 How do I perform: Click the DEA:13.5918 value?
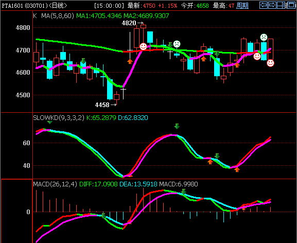(x=138, y=184)
